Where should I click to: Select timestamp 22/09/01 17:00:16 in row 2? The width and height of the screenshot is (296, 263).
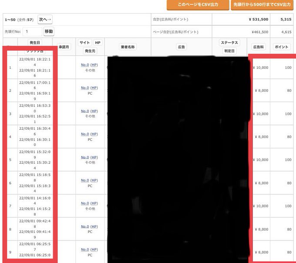[x=35, y=85]
